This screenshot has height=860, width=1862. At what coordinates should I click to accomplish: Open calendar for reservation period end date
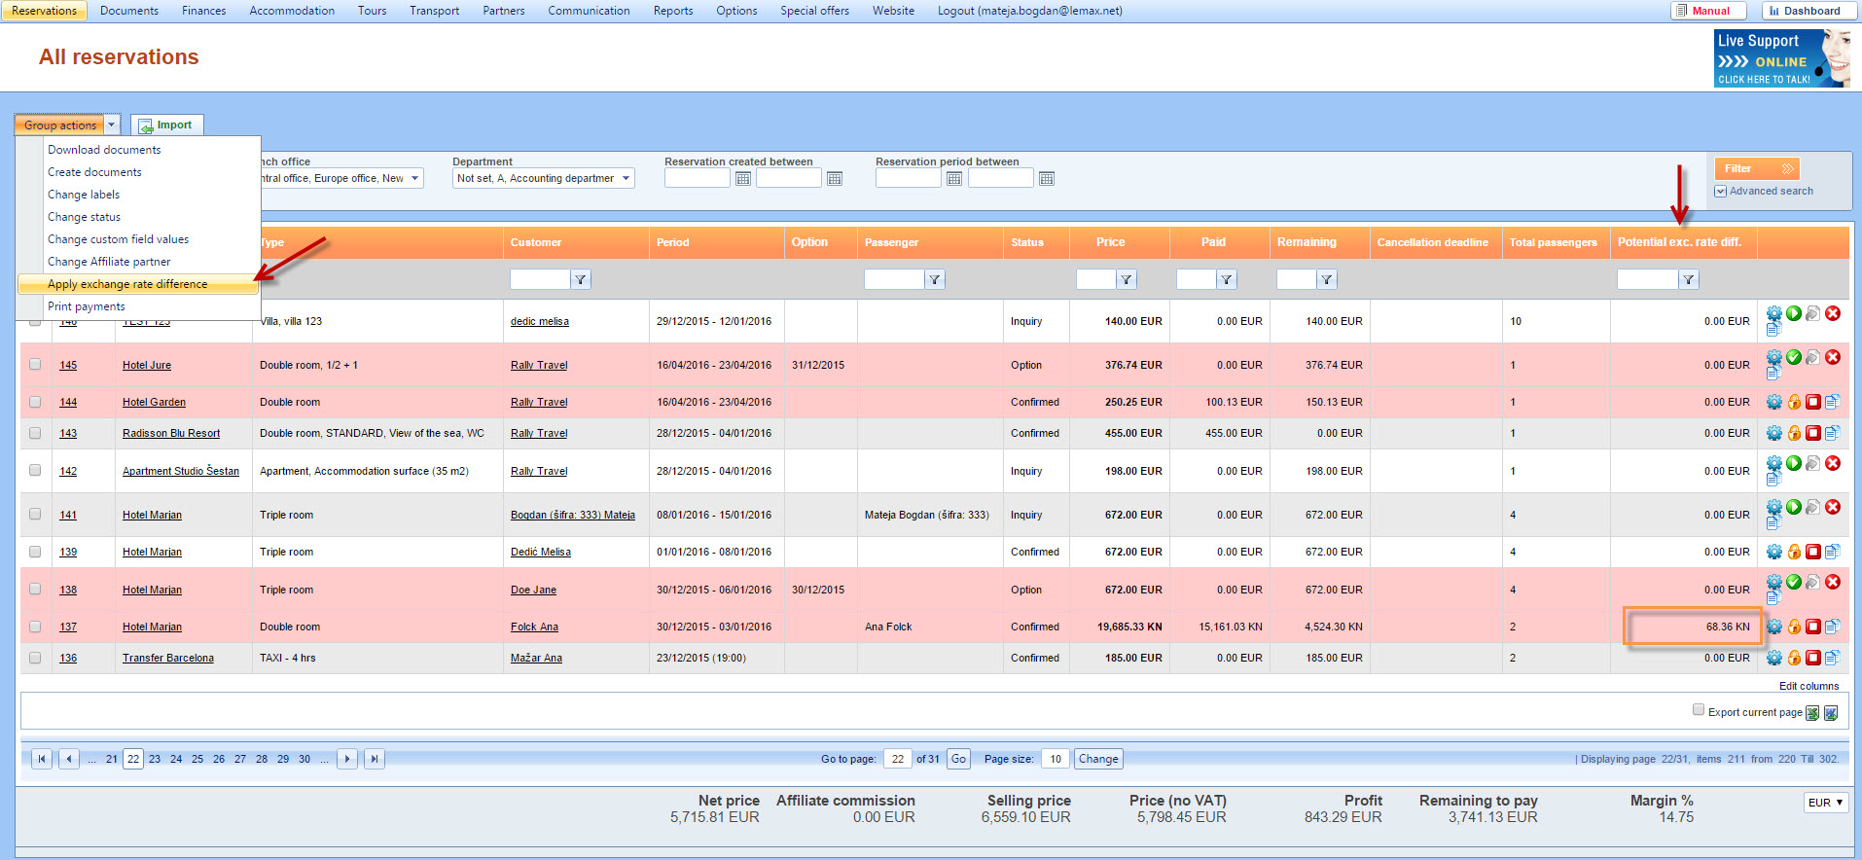click(1047, 178)
